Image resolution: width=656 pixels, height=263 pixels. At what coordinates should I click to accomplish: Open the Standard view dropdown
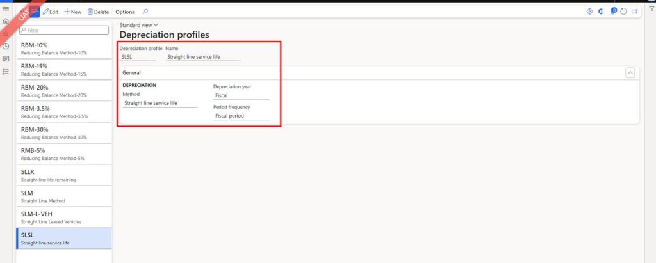[x=139, y=25]
